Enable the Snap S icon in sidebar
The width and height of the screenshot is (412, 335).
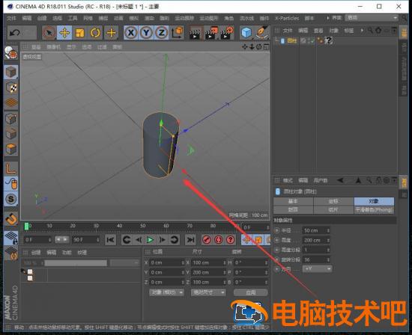[11, 199]
